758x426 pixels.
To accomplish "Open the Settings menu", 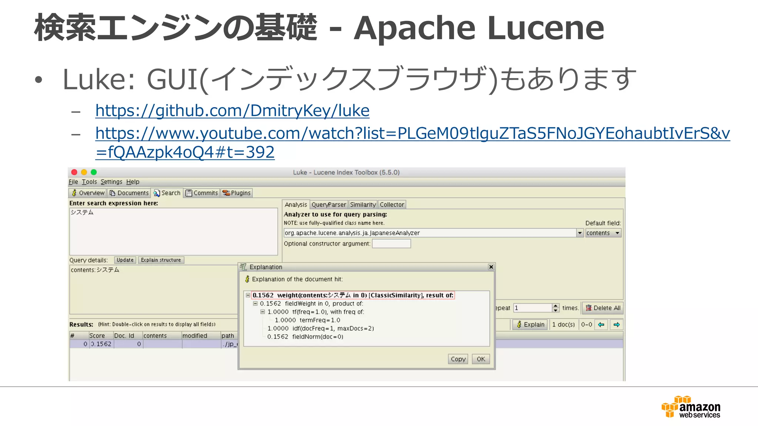I will tap(111, 182).
